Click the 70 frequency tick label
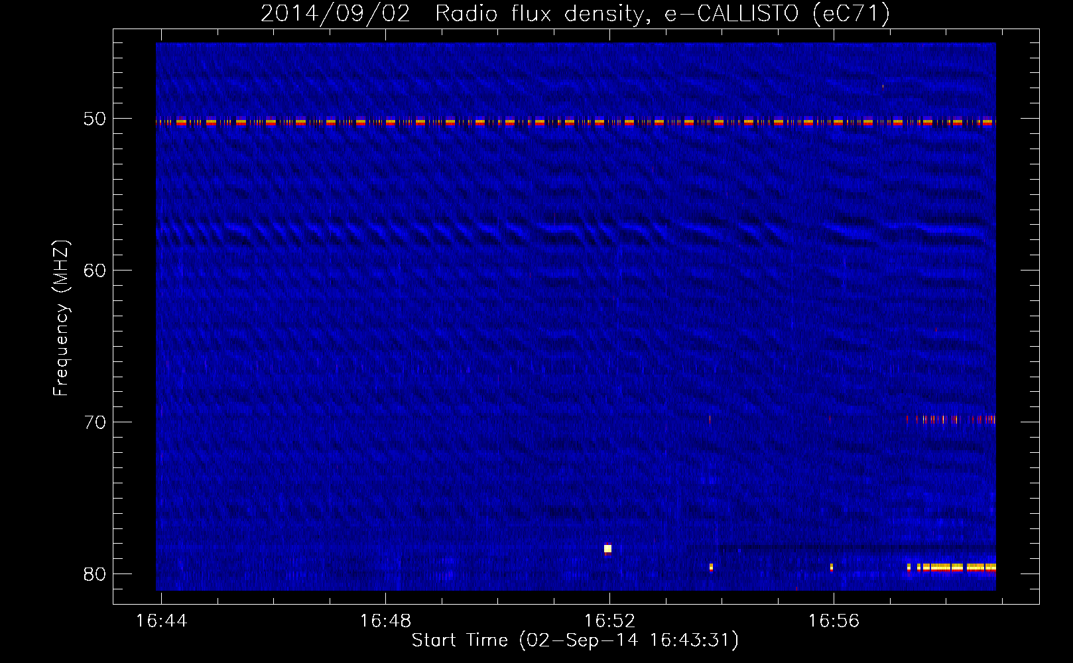The height and width of the screenshot is (663, 1073). pyautogui.click(x=95, y=422)
